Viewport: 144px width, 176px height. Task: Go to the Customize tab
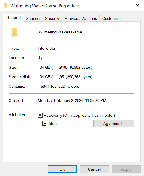(112, 18)
